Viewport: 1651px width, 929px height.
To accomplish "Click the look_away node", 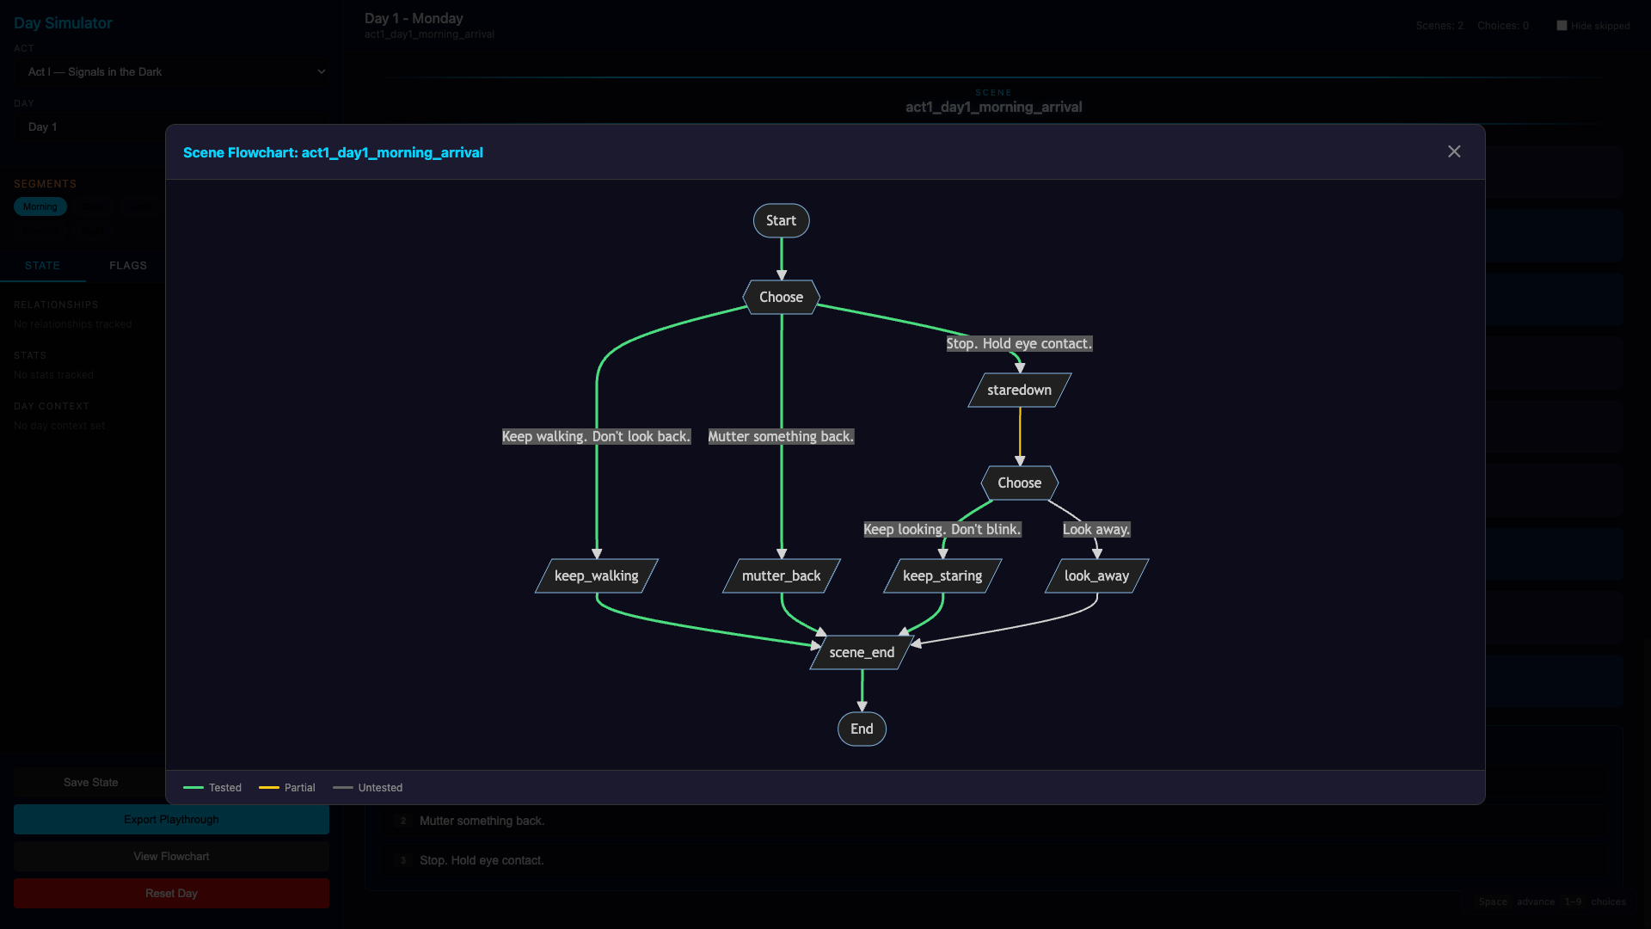I will (1096, 576).
